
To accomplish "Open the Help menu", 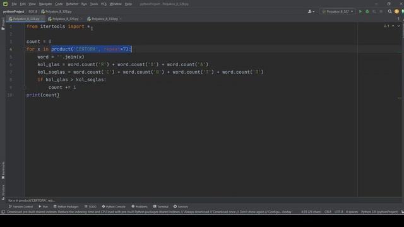I will pyautogui.click(x=128, y=4).
